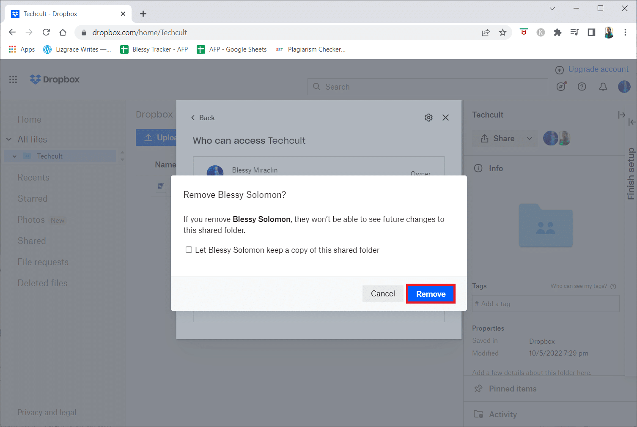
Task: Click the shared folder thumbnail
Action: point(546,225)
